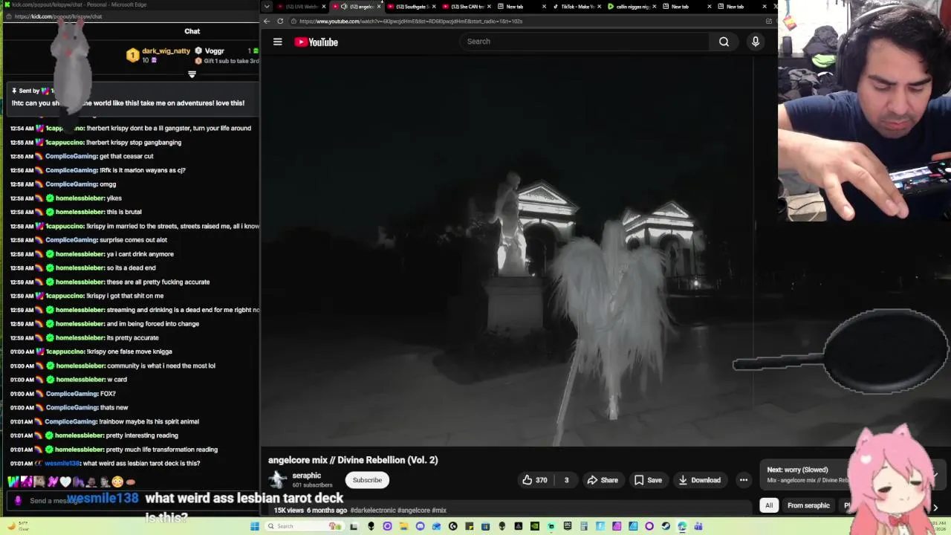Open File Explorer from the taskbar
This screenshot has width=951, height=535.
[404, 526]
